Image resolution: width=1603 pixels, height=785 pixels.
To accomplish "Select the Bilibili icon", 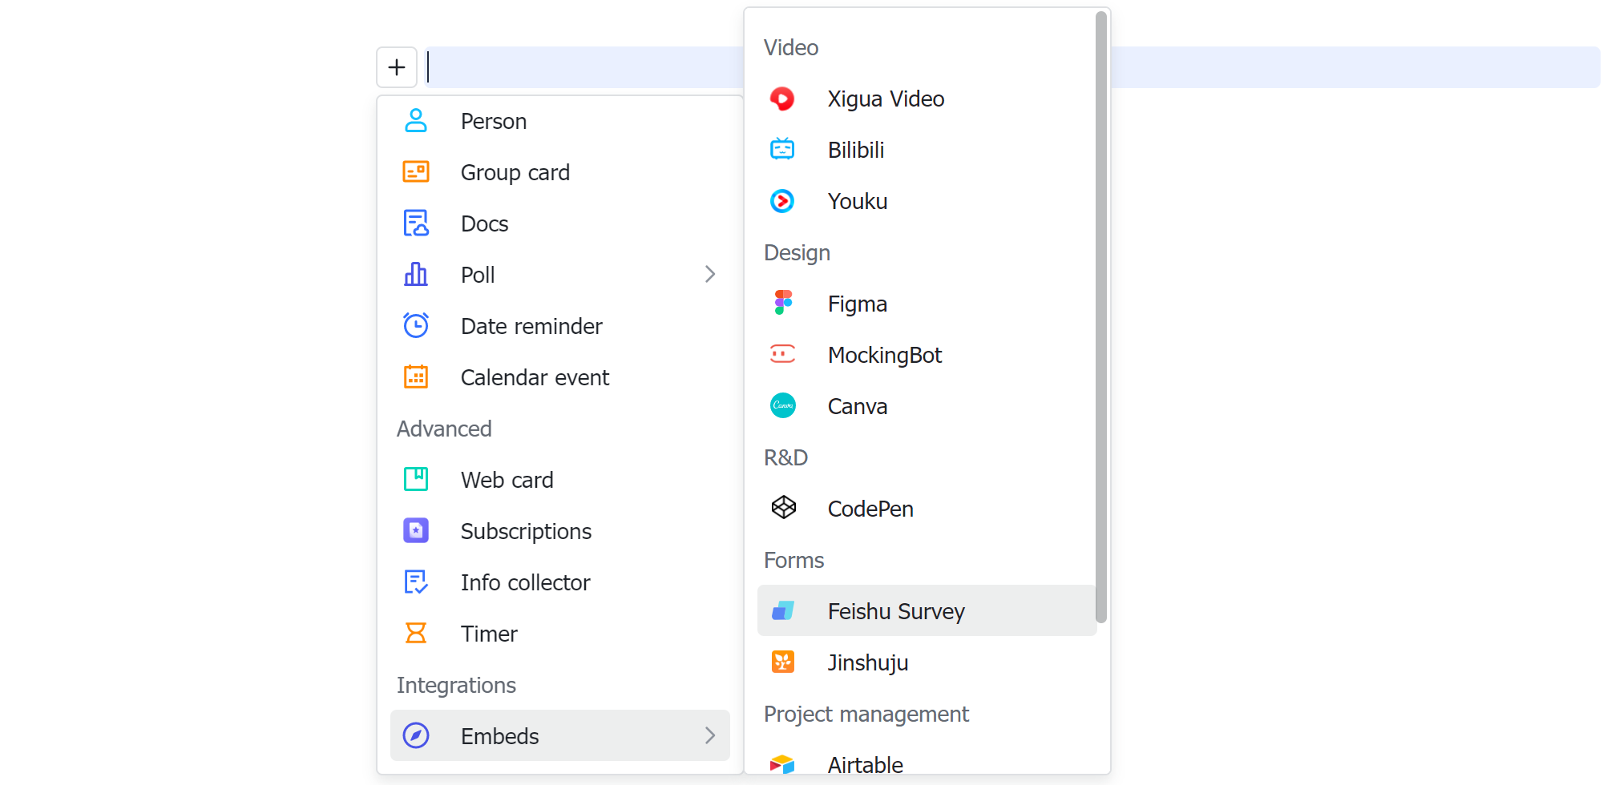I will click(782, 149).
